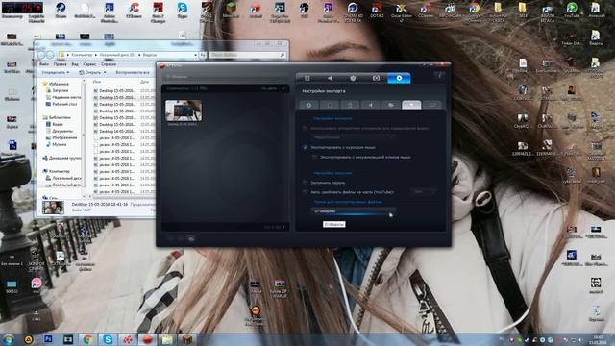This screenshot has width=615, height=346.
Task: Open the speaker sub-tab under export settings
Action: [370, 105]
